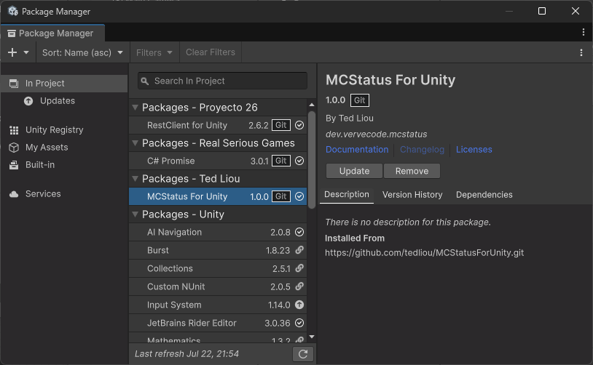Open the Documentation link
Screen dimensions: 593x365
(357, 150)
